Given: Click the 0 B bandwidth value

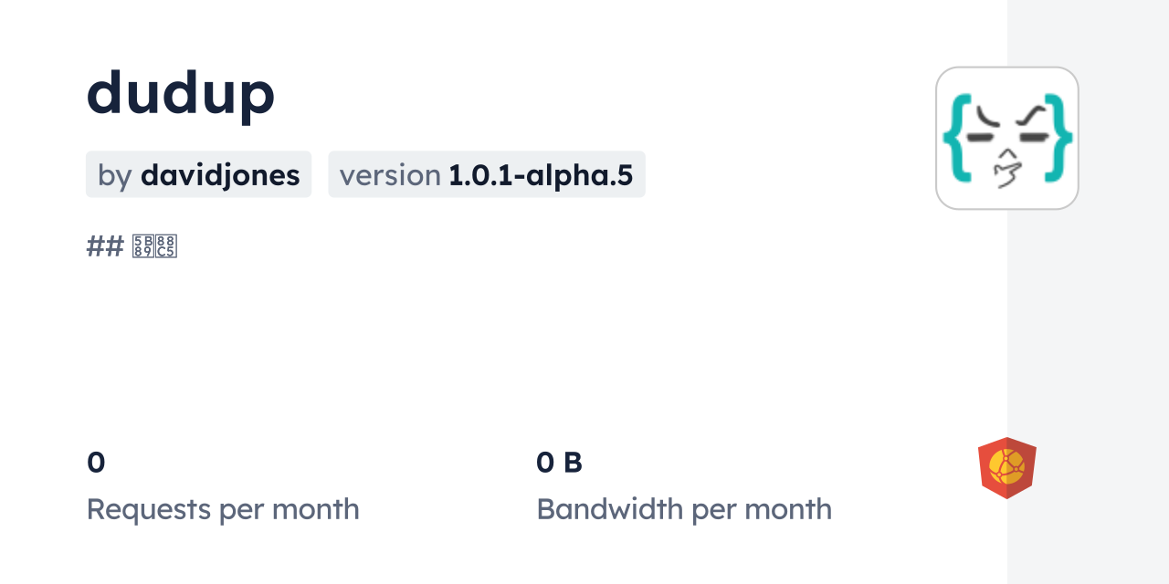Looking at the screenshot, I should pos(559,463).
